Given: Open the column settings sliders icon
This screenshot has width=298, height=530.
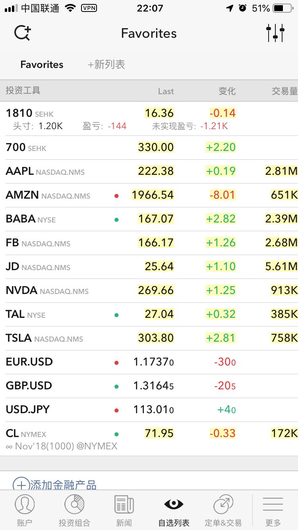Looking at the screenshot, I should coord(275,33).
